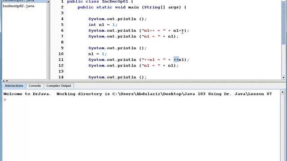Switch to the Interactions tab
This screenshot has height=161, width=287.
[14, 86]
